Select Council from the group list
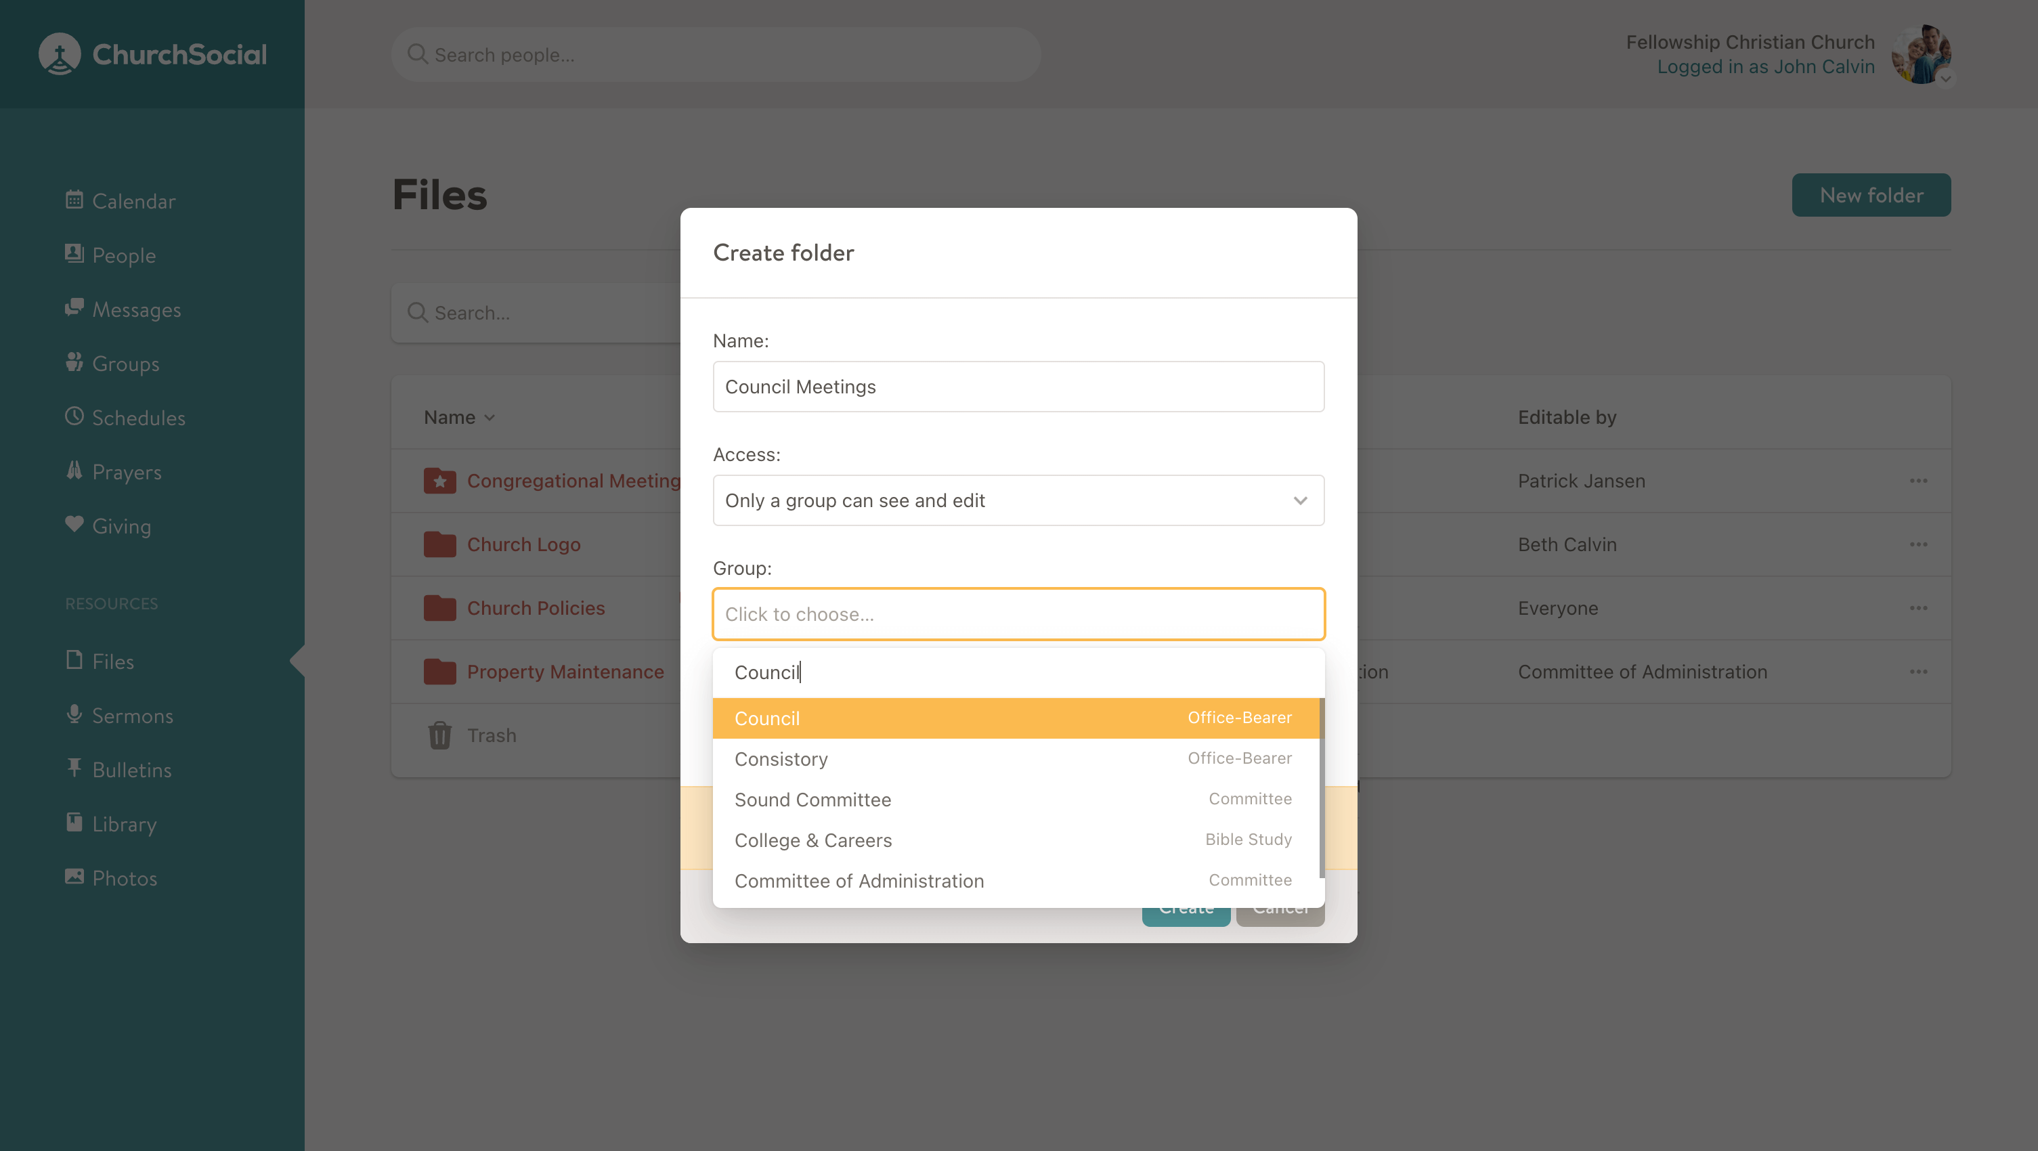 [1016, 718]
